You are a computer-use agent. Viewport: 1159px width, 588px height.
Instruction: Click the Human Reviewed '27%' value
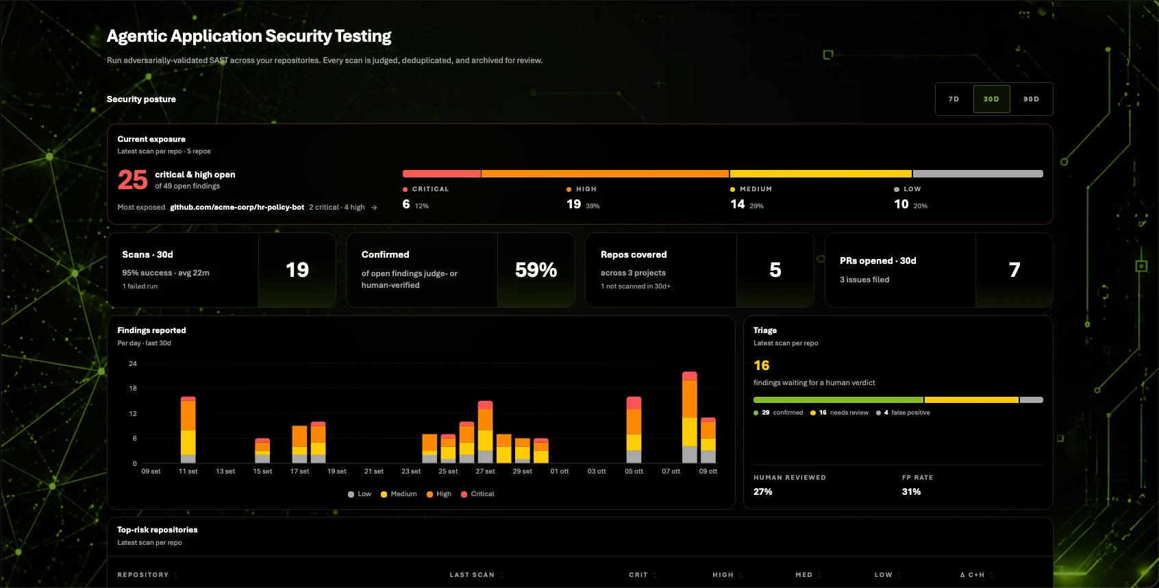[x=763, y=492]
